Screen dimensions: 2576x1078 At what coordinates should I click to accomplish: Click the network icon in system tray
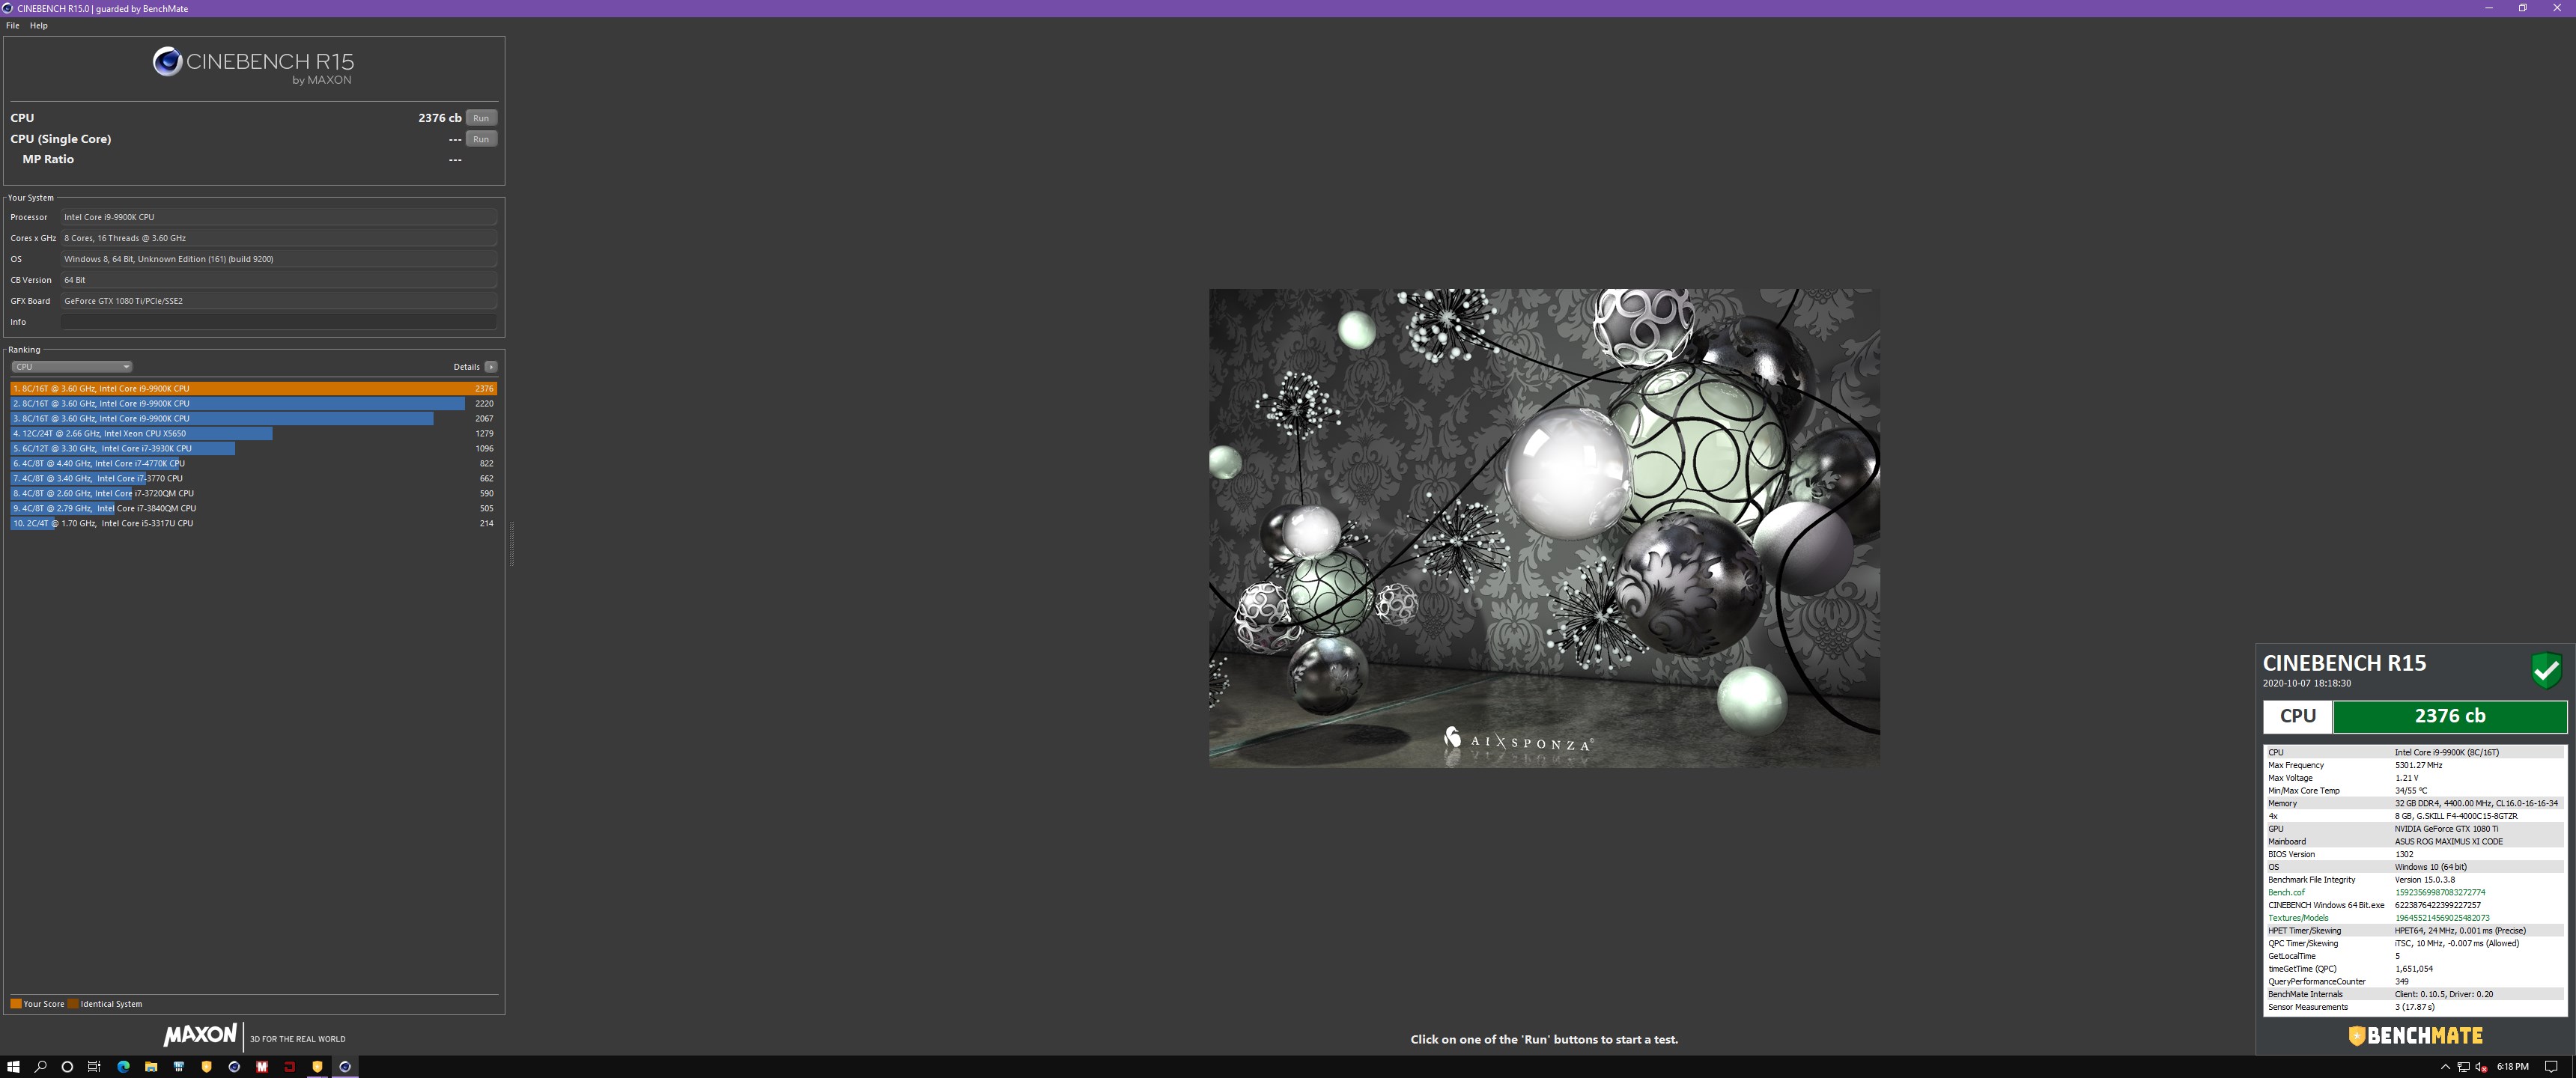pos(2463,1067)
